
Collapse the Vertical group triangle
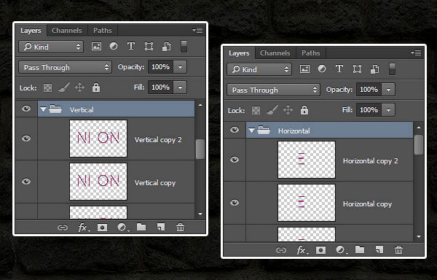[43, 109]
